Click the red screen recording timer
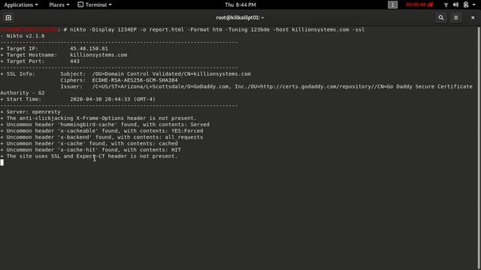 click(x=419, y=4)
